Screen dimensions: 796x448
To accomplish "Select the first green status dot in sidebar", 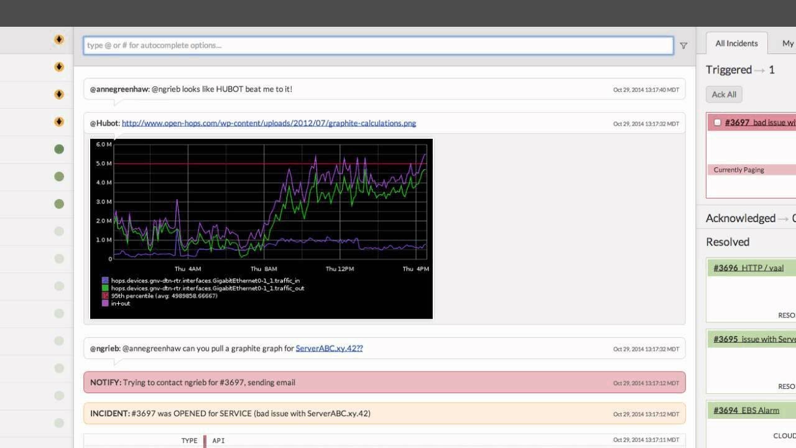I will pos(59,149).
